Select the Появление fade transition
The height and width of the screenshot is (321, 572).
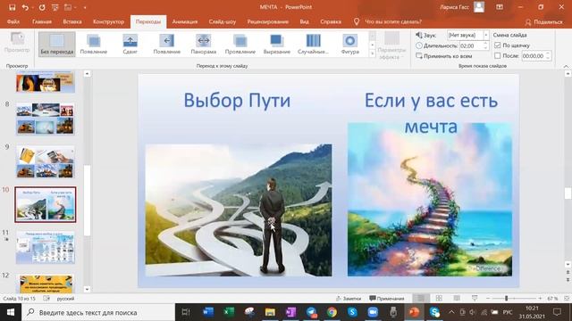94,44
